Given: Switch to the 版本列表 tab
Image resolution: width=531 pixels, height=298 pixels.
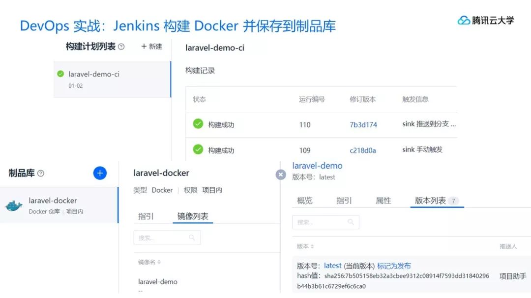Looking at the screenshot, I should tap(437, 201).
